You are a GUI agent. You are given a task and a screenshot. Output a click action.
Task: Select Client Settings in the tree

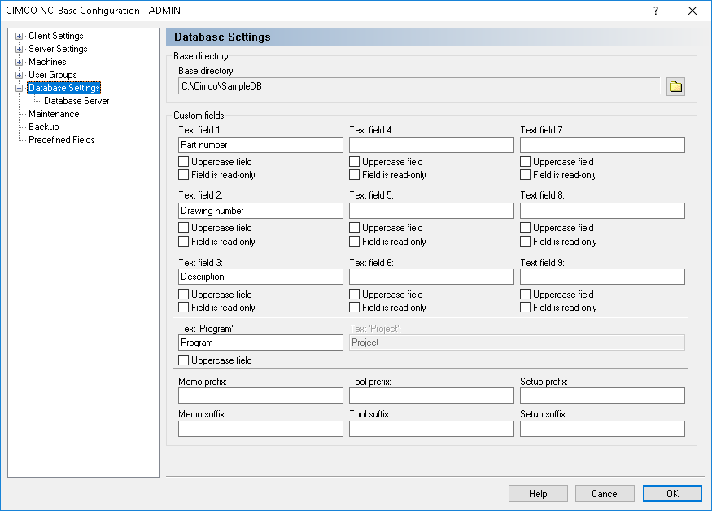coord(56,36)
